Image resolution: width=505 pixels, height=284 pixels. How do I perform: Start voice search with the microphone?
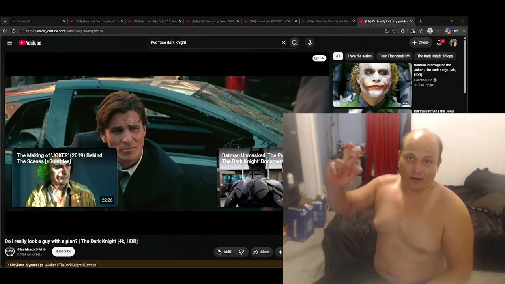pos(310,43)
